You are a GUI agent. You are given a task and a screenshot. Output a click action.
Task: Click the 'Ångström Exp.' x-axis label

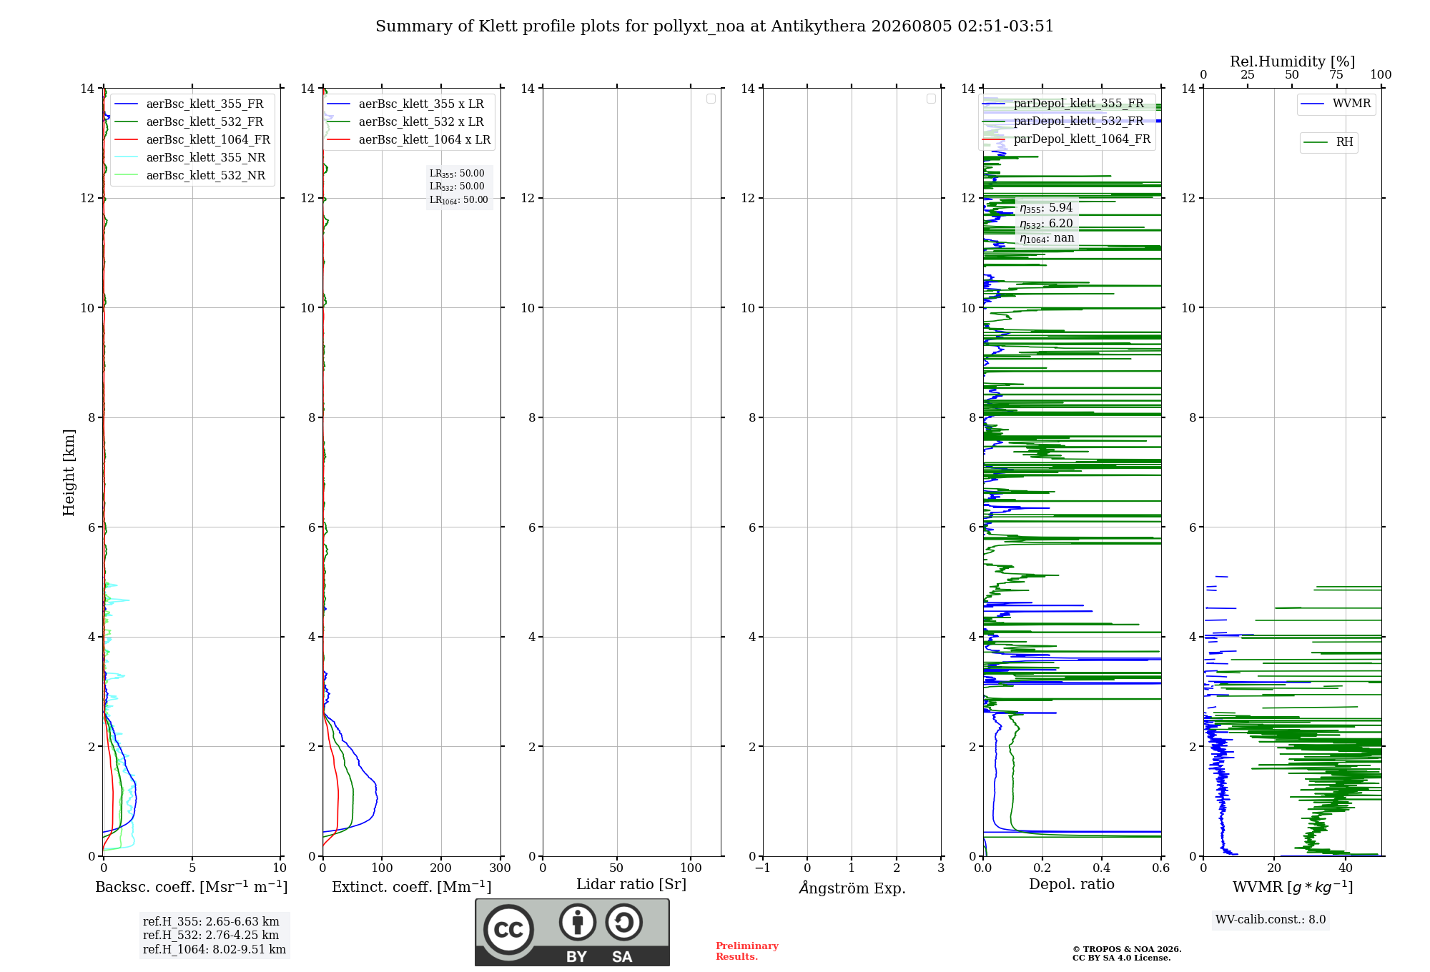coord(852,888)
